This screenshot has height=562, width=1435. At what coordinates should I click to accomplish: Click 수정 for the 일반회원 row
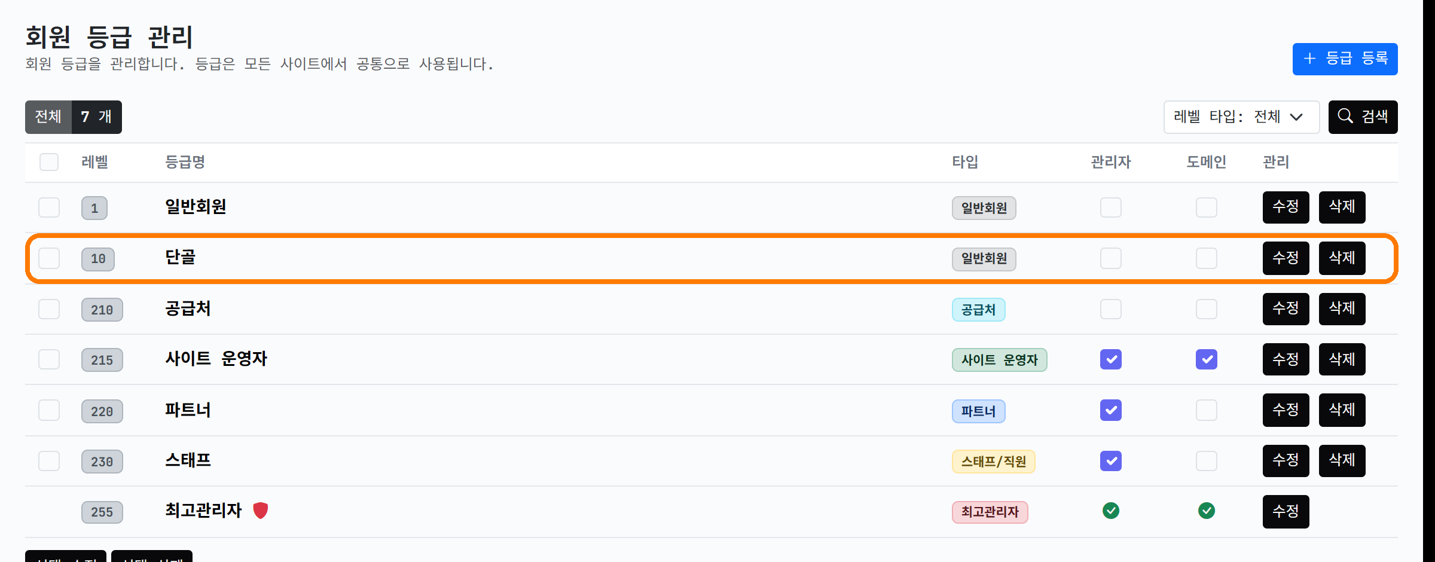pos(1286,207)
